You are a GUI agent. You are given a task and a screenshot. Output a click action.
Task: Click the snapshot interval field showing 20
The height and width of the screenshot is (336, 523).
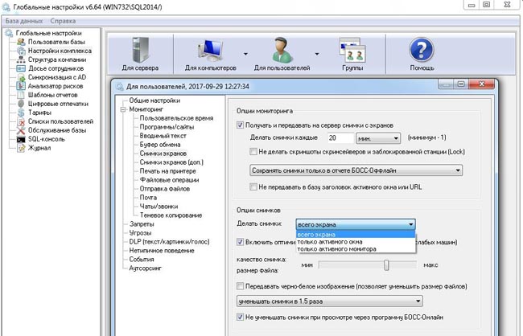[340, 138]
